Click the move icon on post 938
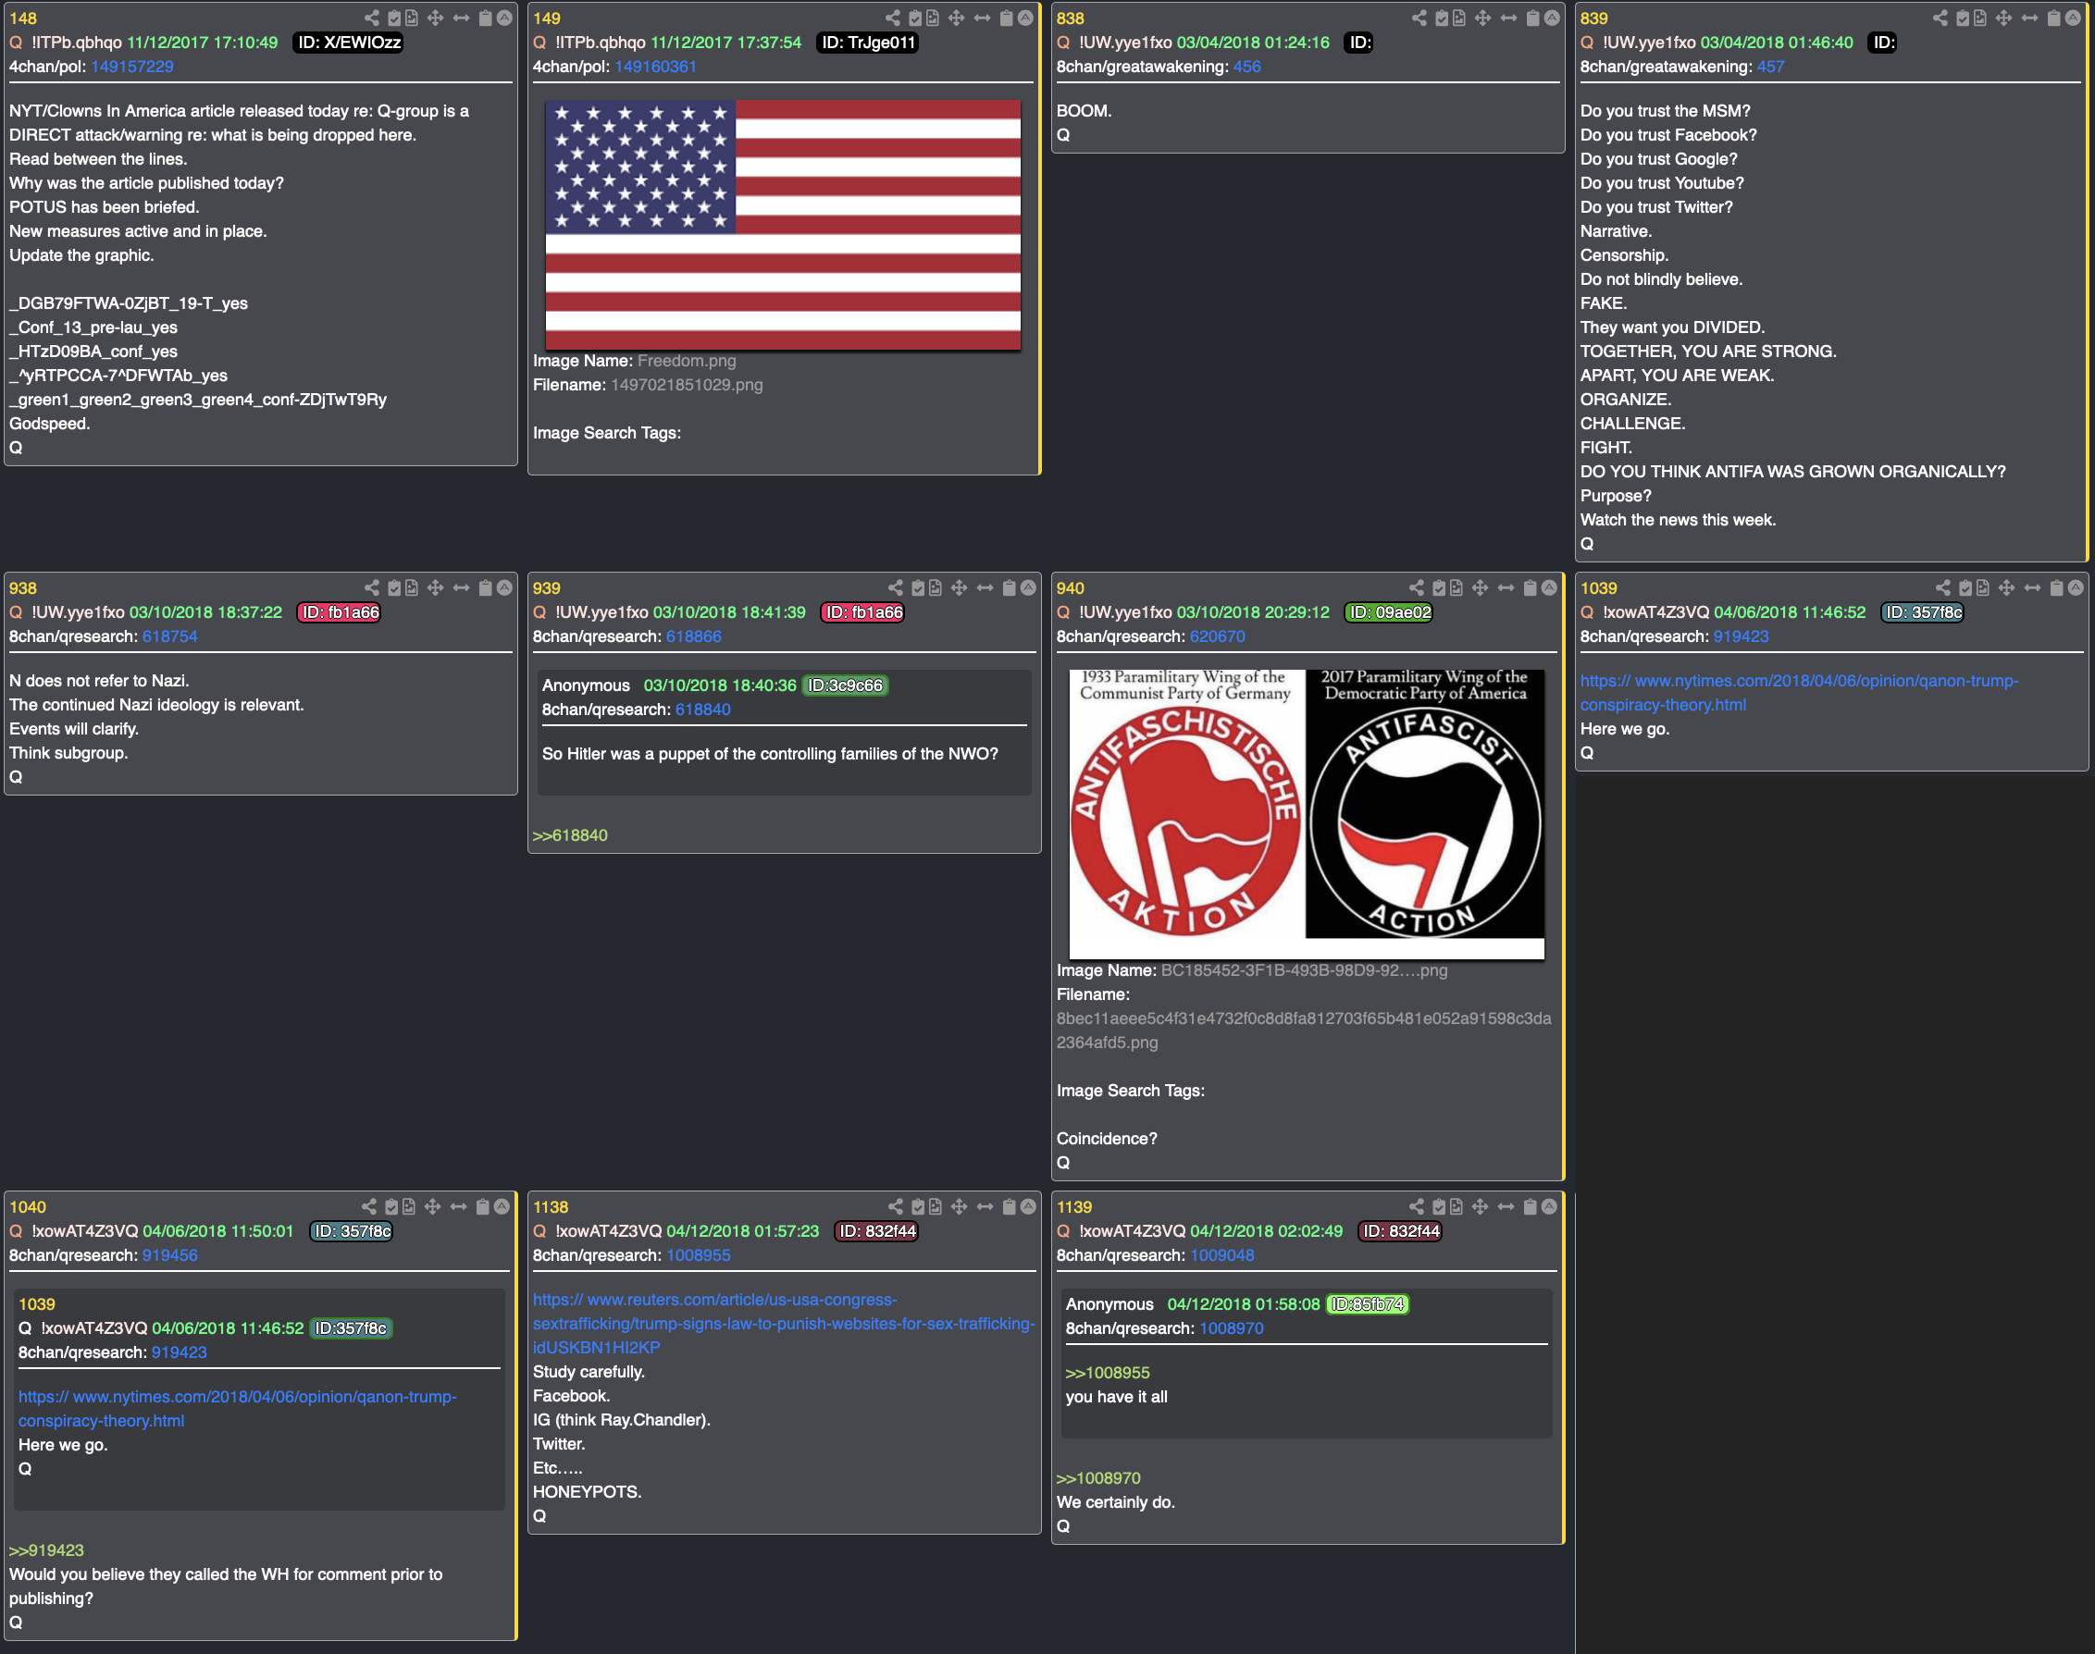The image size is (2095, 1654). click(436, 587)
